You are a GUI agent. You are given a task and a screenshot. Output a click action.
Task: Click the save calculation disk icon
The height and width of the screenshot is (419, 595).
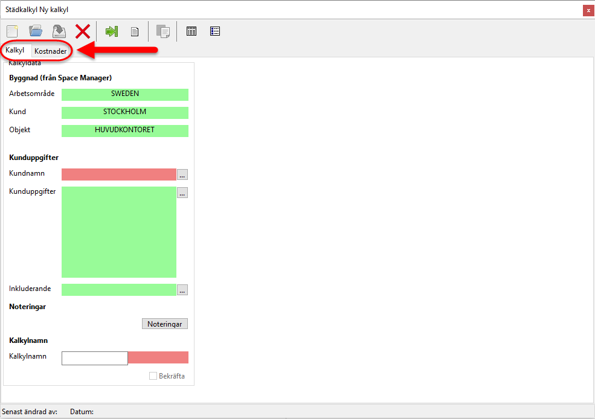tap(59, 31)
